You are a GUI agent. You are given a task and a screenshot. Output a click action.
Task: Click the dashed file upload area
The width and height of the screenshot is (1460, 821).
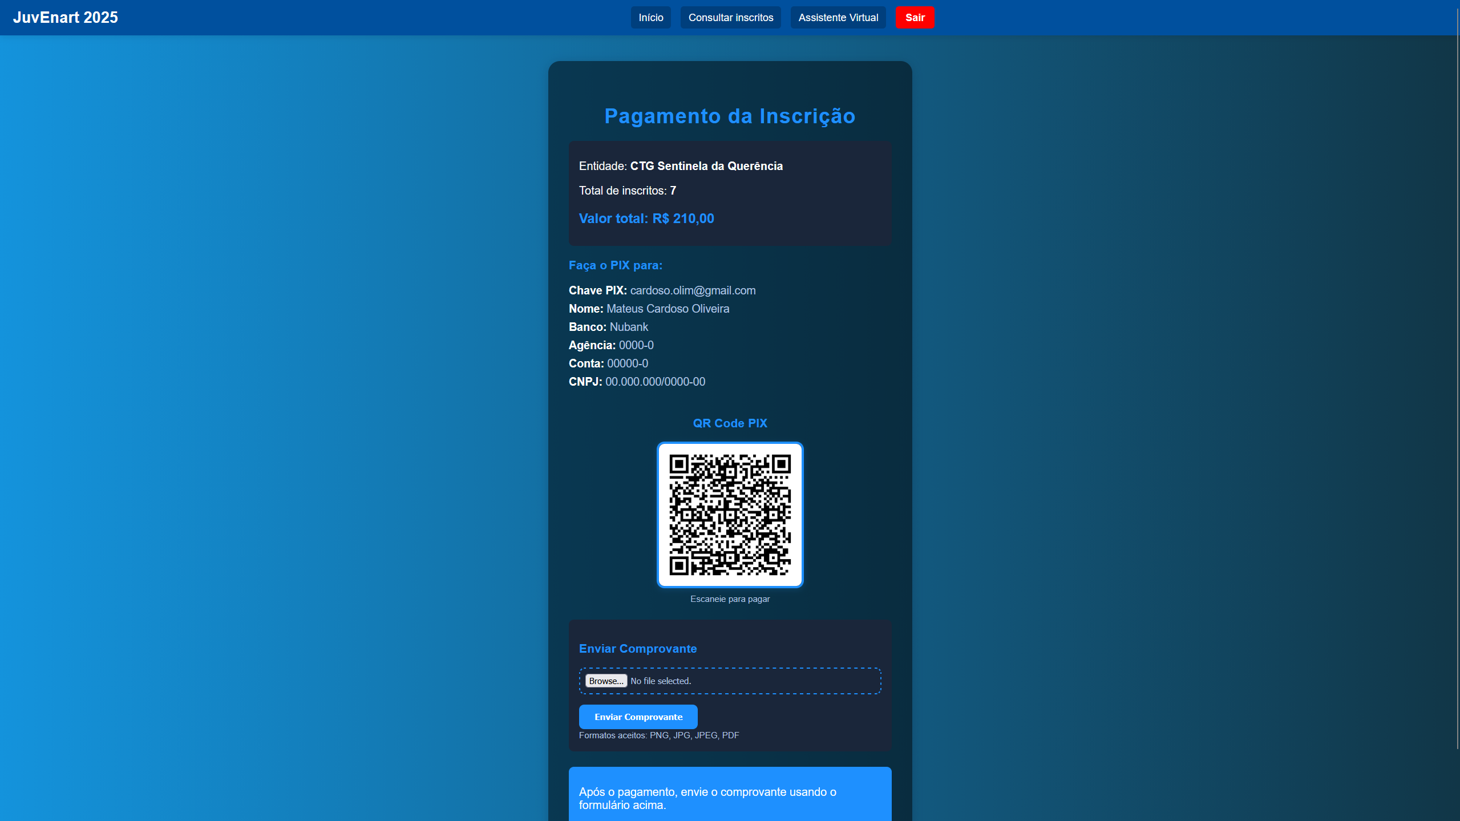pos(787,681)
